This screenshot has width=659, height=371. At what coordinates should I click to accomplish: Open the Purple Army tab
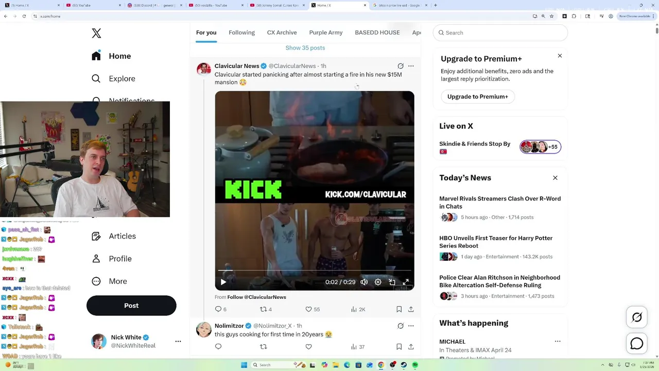pos(326,32)
